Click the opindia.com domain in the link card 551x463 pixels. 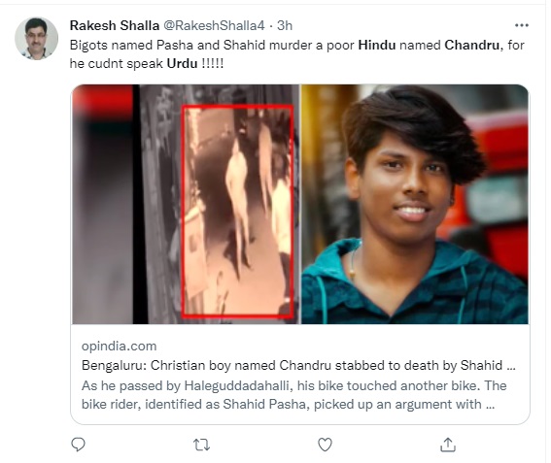pyautogui.click(x=119, y=347)
